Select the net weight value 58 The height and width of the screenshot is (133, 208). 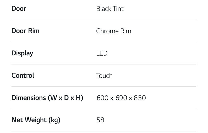(100, 120)
